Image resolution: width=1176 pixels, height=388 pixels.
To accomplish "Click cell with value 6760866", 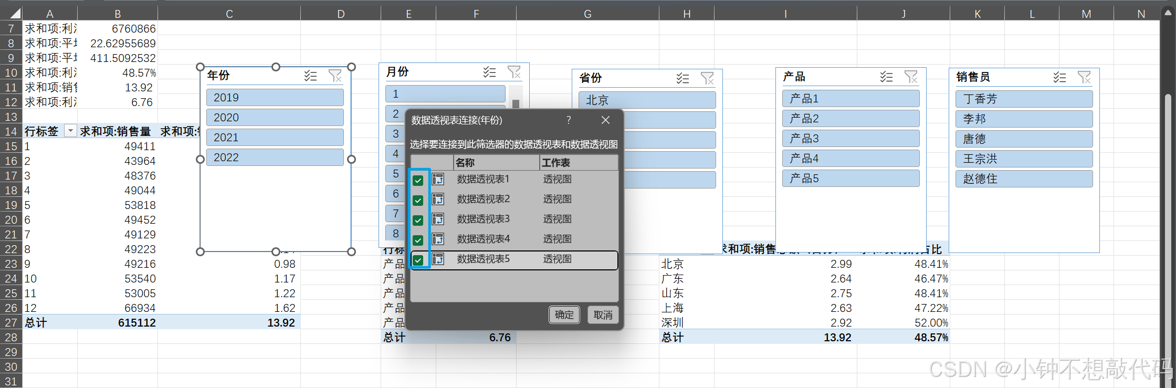I will pyautogui.click(x=118, y=29).
